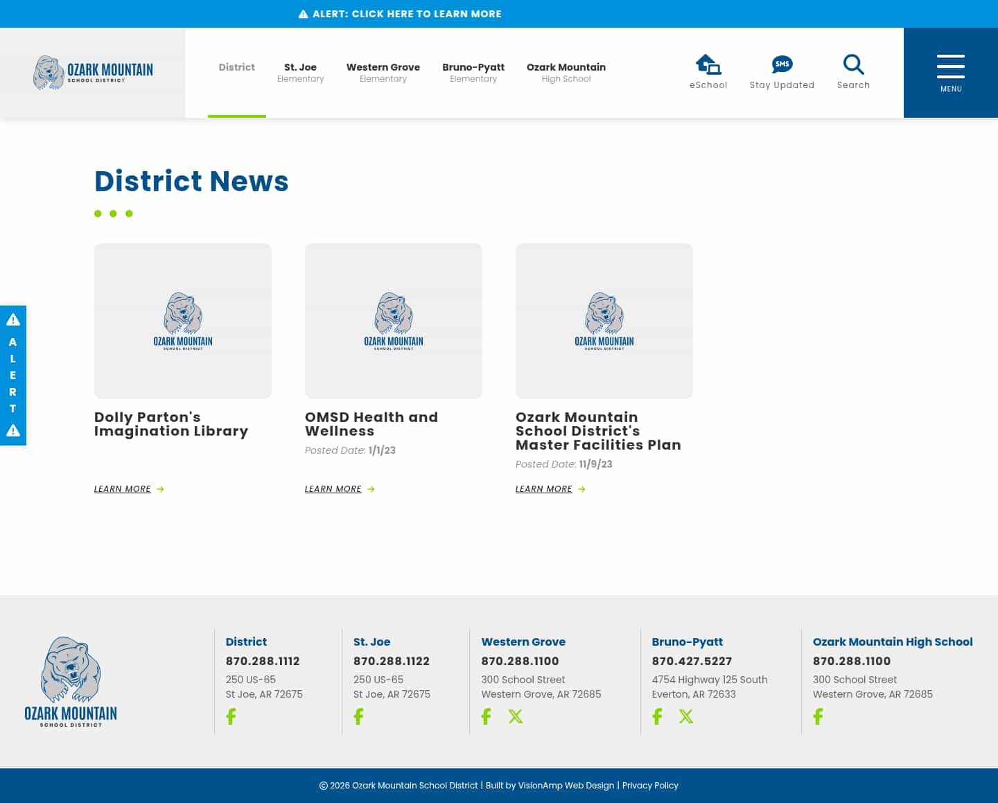Viewport: 998px width, 803px height.
Task: Click Bruno-Pyatt's Facebook icon
Action: [x=657, y=716]
